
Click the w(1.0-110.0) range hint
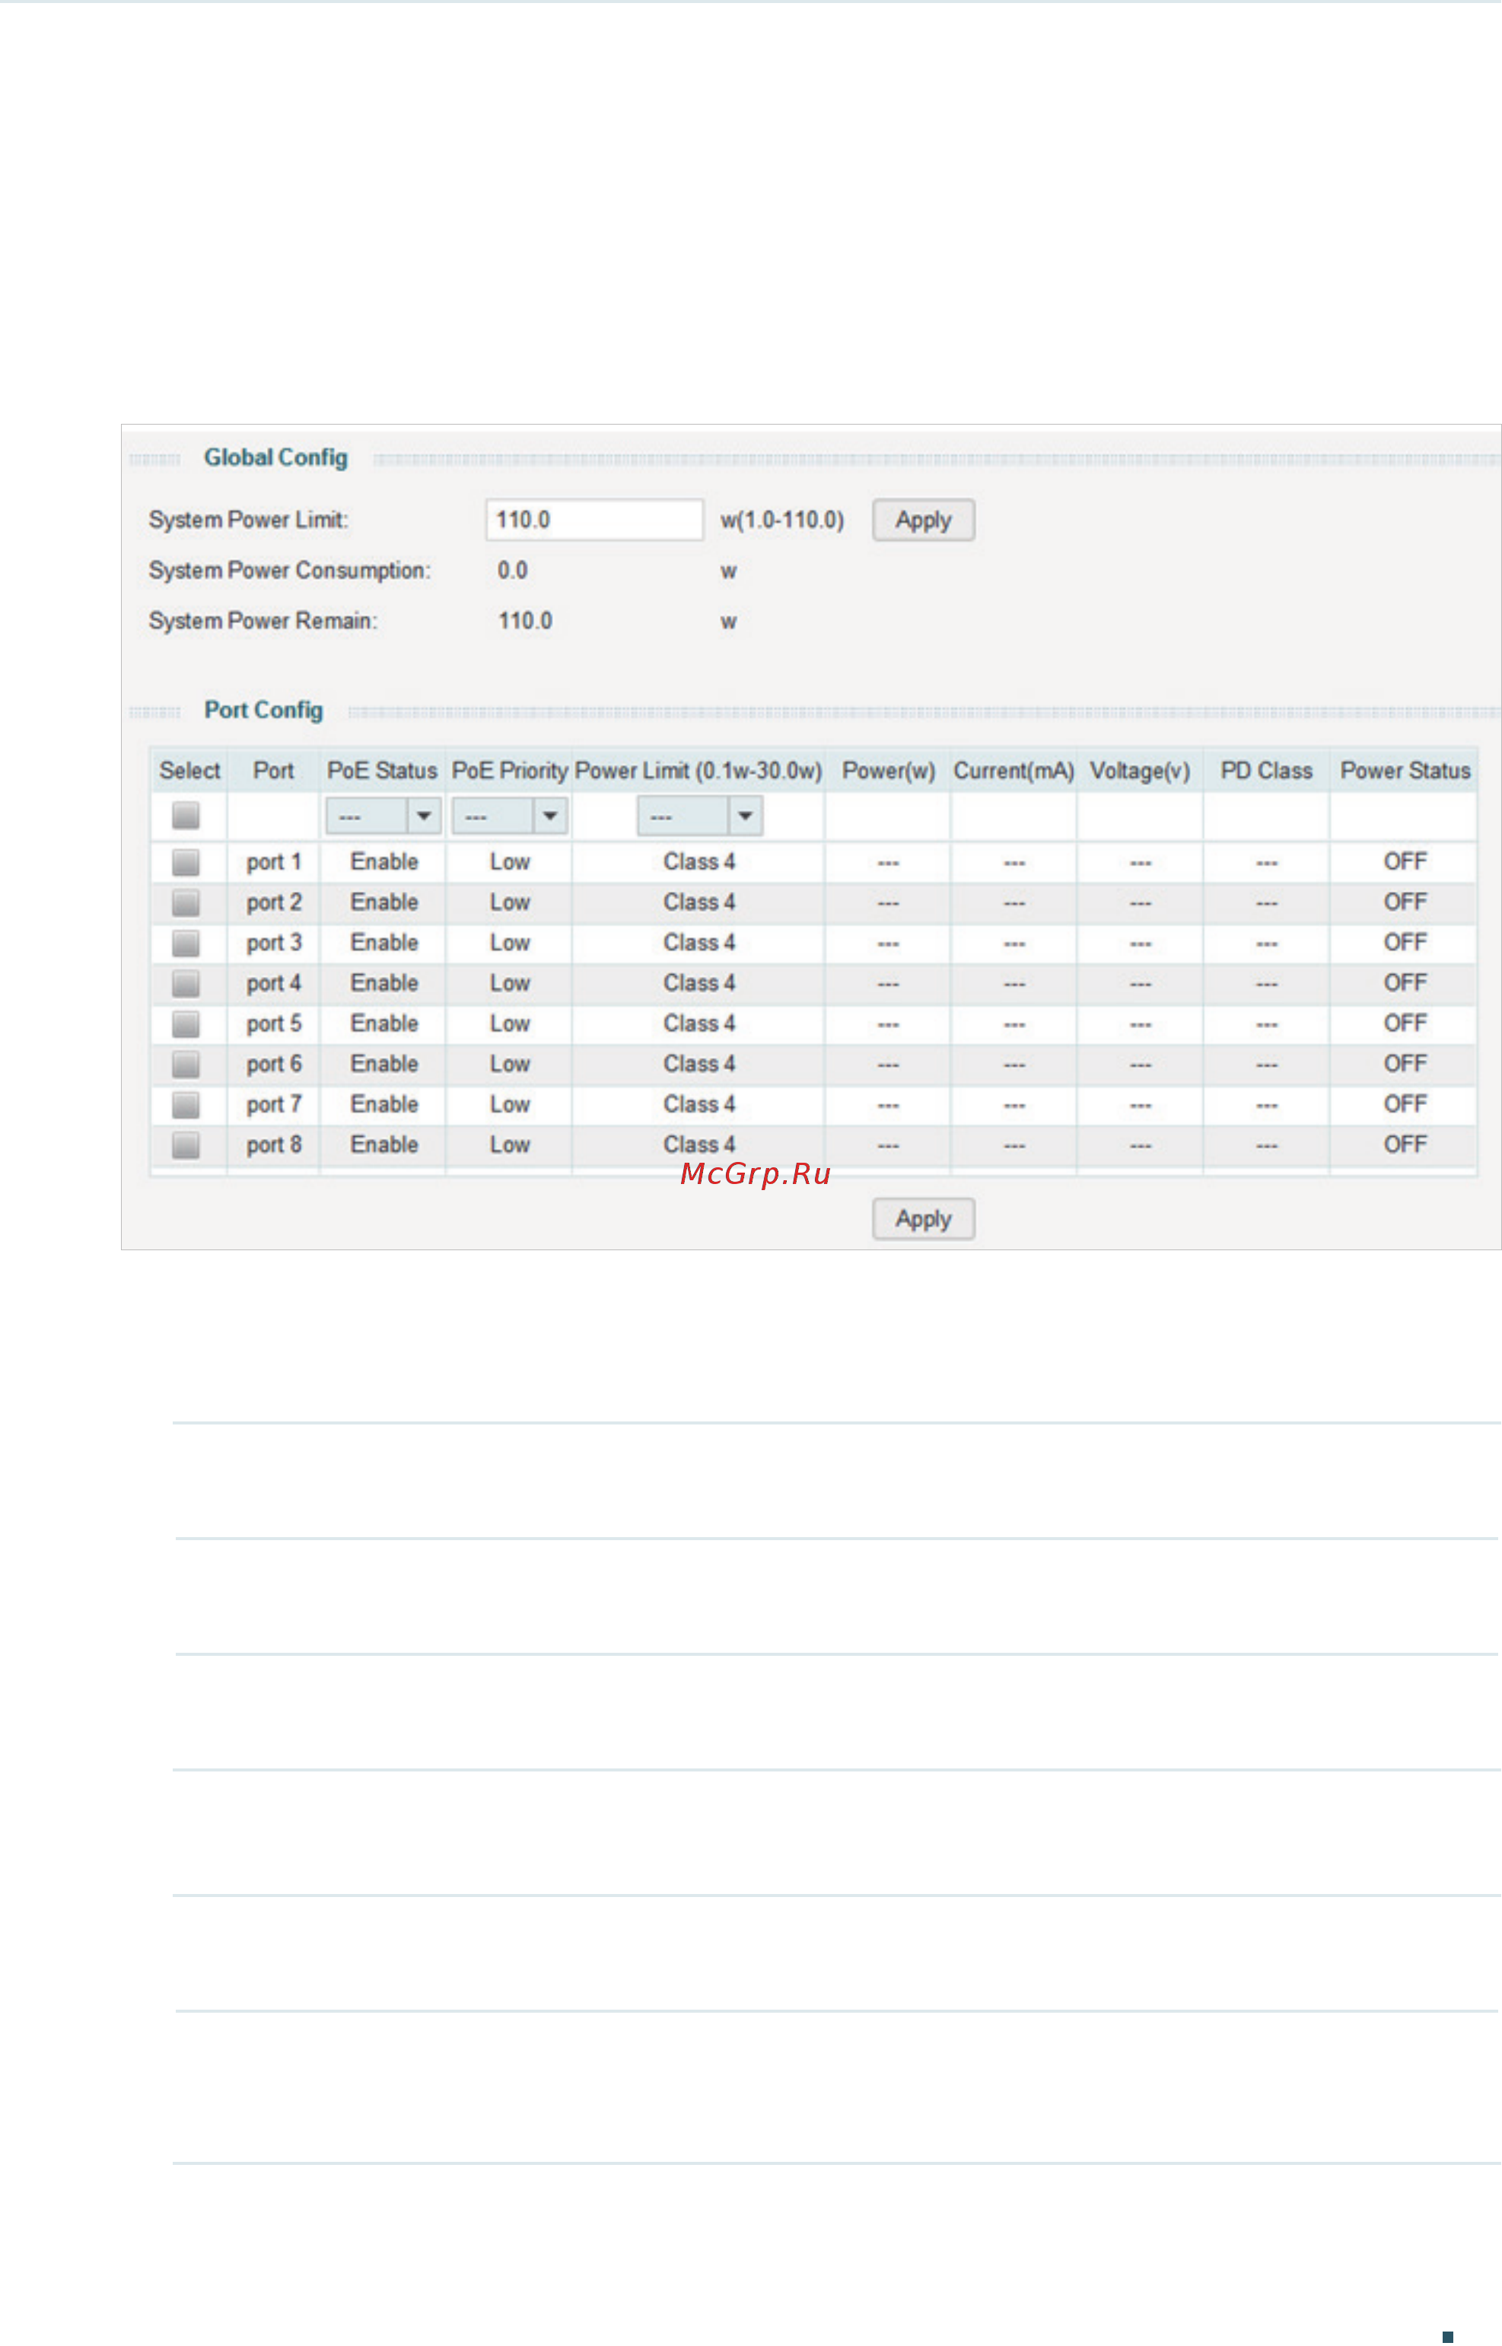[x=782, y=520]
